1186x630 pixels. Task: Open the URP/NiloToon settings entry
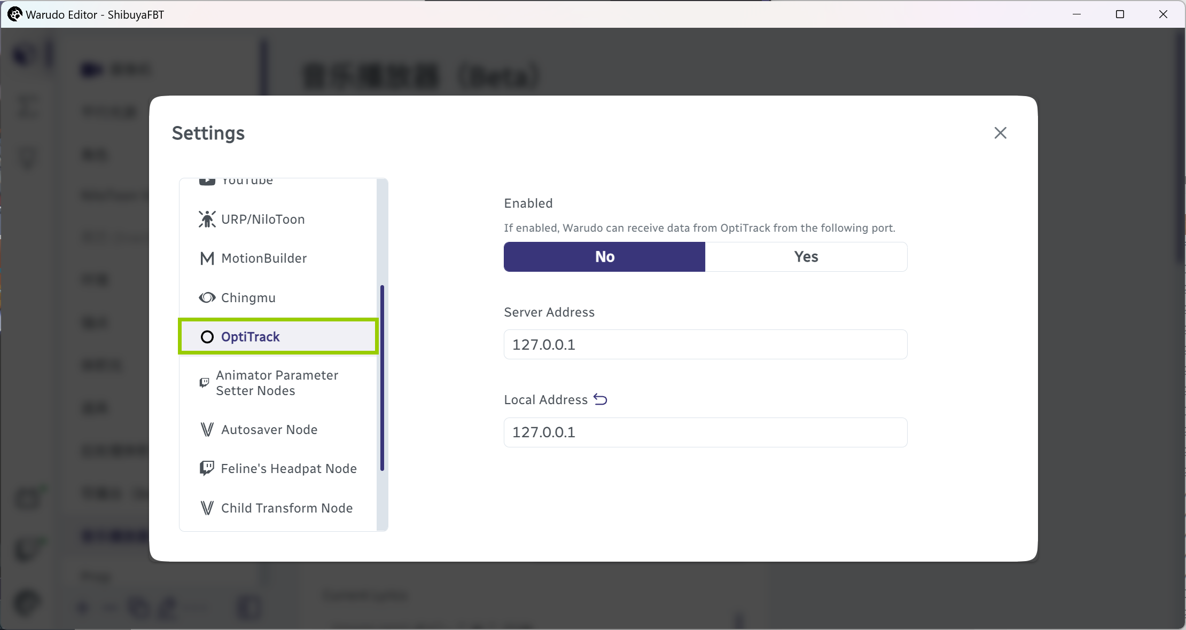pyautogui.click(x=278, y=219)
